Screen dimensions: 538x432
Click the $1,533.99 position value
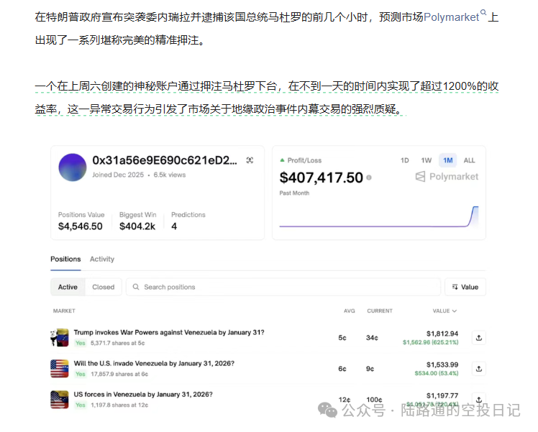pyautogui.click(x=442, y=364)
